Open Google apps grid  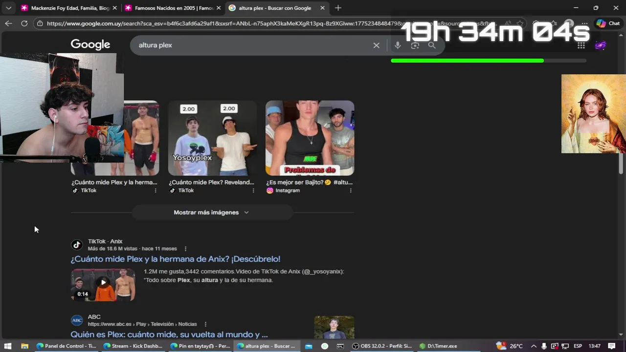pos(581,45)
